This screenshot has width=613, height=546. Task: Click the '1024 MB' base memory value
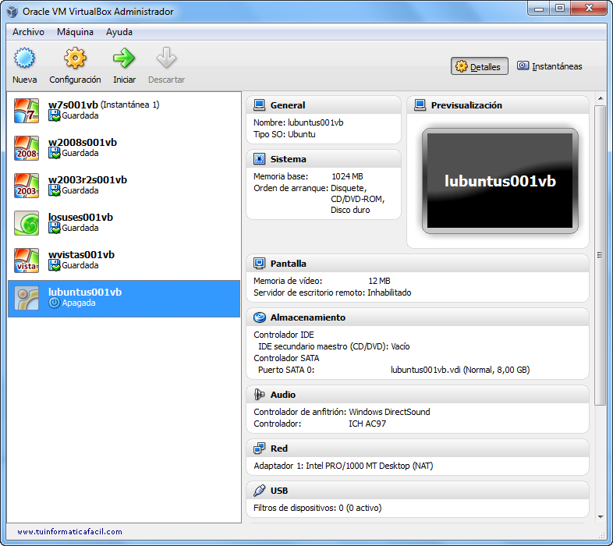[x=347, y=176]
